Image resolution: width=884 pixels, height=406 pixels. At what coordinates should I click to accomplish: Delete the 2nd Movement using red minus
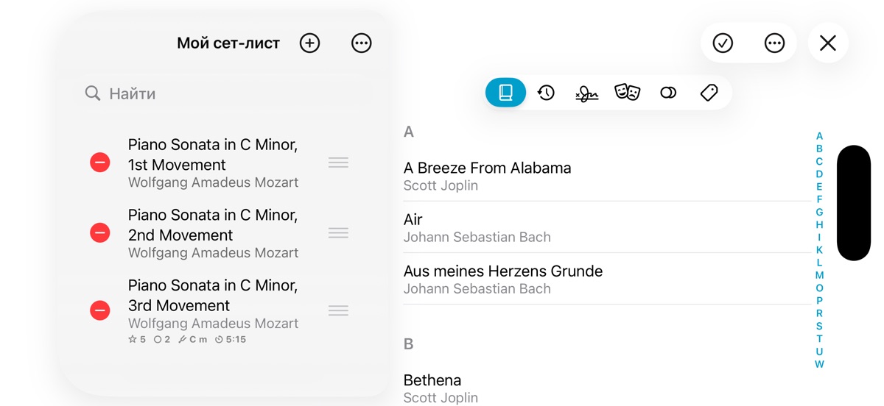point(100,233)
